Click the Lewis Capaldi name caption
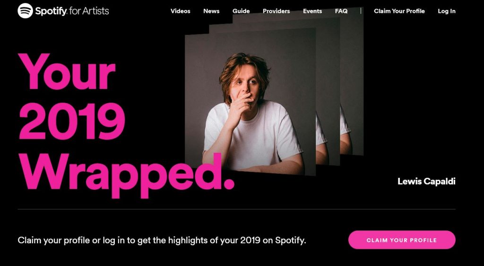The height and width of the screenshot is (266, 484). tap(426, 181)
